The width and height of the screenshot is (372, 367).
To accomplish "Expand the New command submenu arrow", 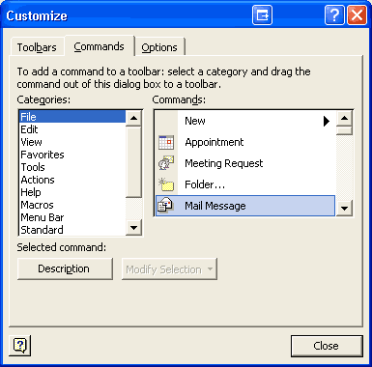I will tap(327, 121).
